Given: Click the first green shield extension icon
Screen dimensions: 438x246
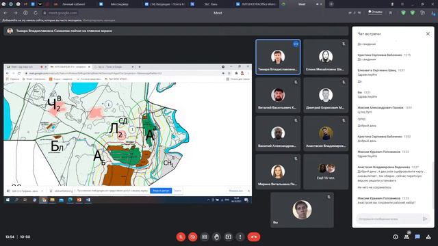Looking at the screenshot, I should (403, 13).
